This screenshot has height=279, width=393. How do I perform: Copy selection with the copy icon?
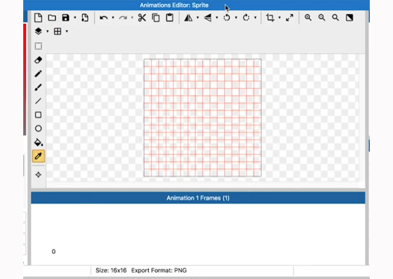[x=156, y=18]
